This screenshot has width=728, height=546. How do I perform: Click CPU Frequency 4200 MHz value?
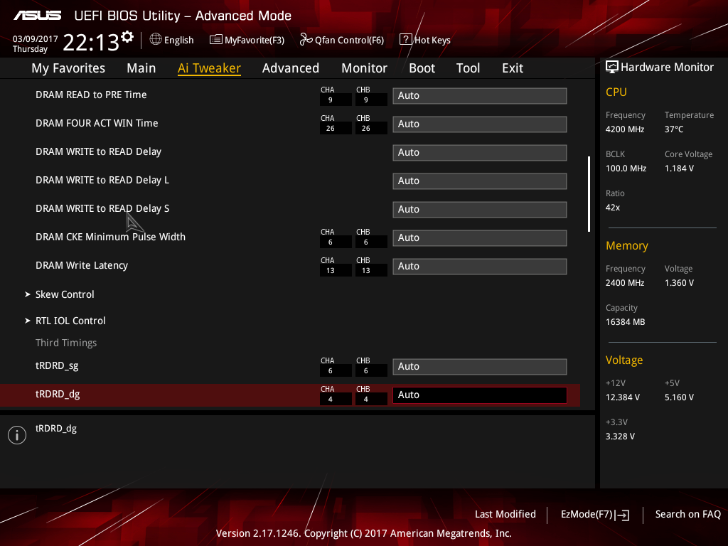click(x=625, y=129)
